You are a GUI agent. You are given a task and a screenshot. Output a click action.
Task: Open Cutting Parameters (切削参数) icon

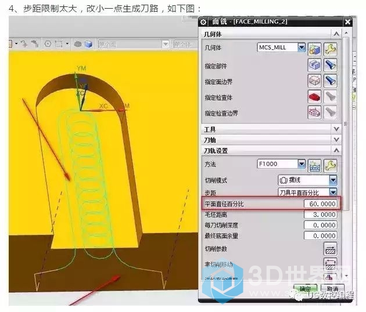coord(331,249)
